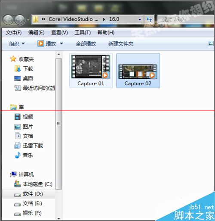Image resolution: width=215 pixels, height=221 pixels.
Task: Select 收藏夹 in the navigation pane
Action: [x=26, y=59]
